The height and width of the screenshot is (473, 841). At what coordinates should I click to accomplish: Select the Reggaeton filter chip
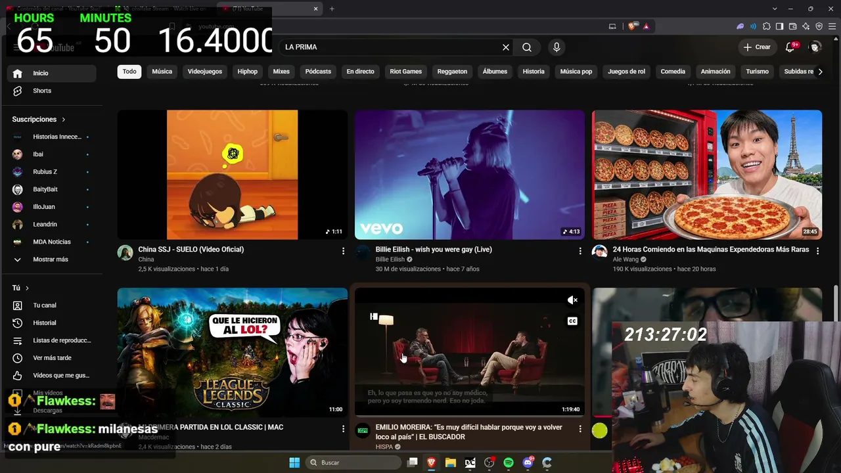click(453, 72)
